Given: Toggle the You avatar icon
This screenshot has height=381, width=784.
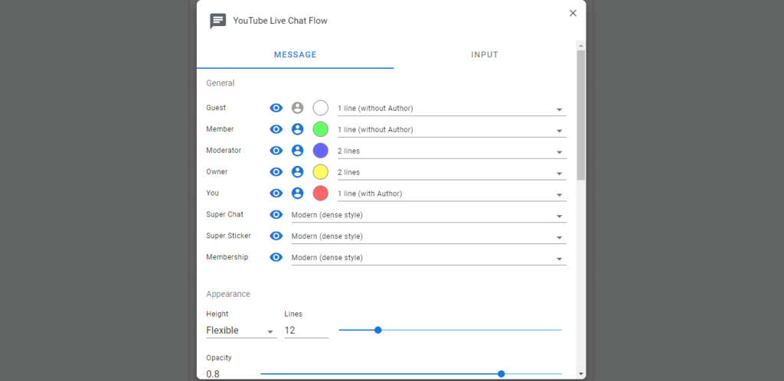Looking at the screenshot, I should (x=298, y=194).
